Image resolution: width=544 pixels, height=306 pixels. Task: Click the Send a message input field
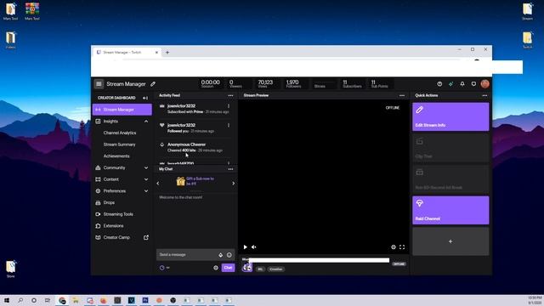187,255
